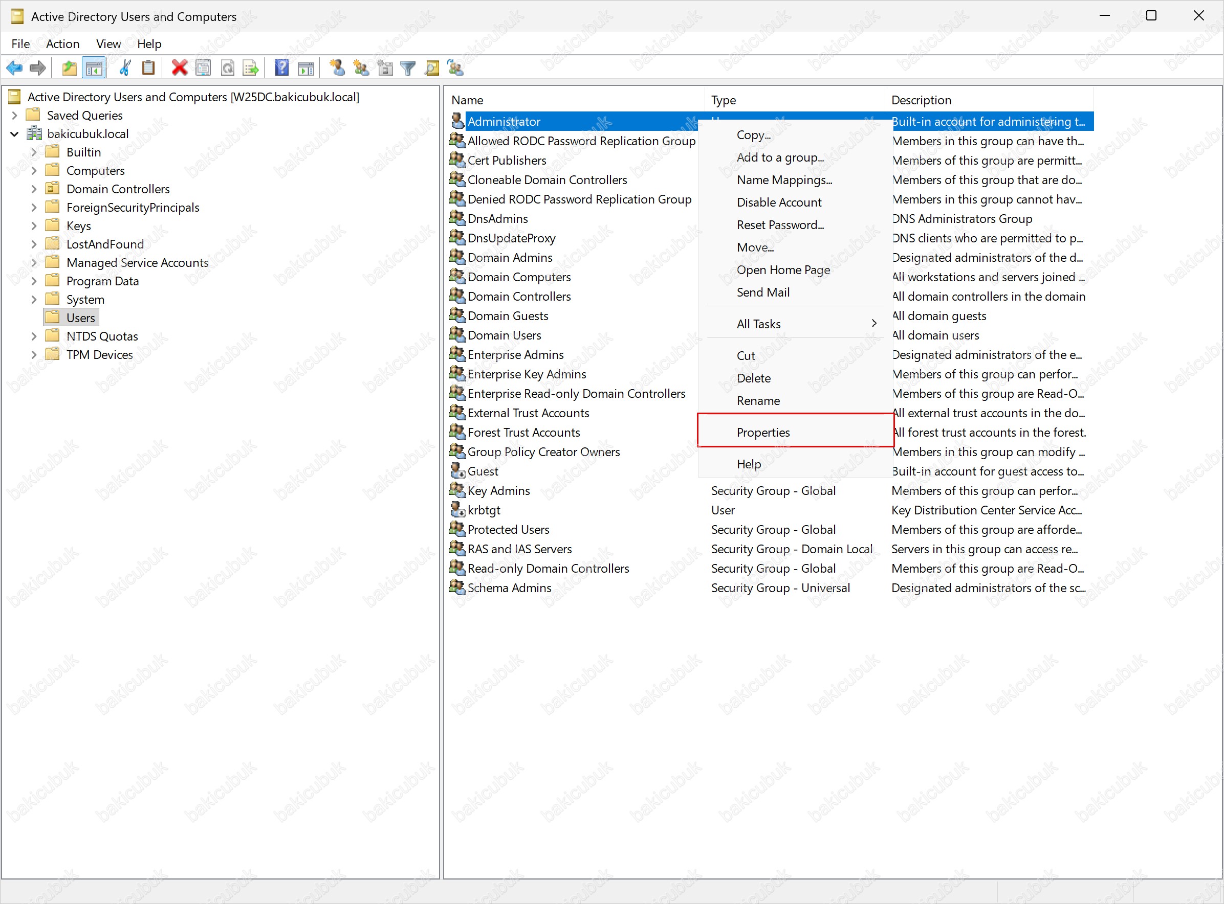
Task: Click the gray Forward arrow in toolbar
Action: 38,69
